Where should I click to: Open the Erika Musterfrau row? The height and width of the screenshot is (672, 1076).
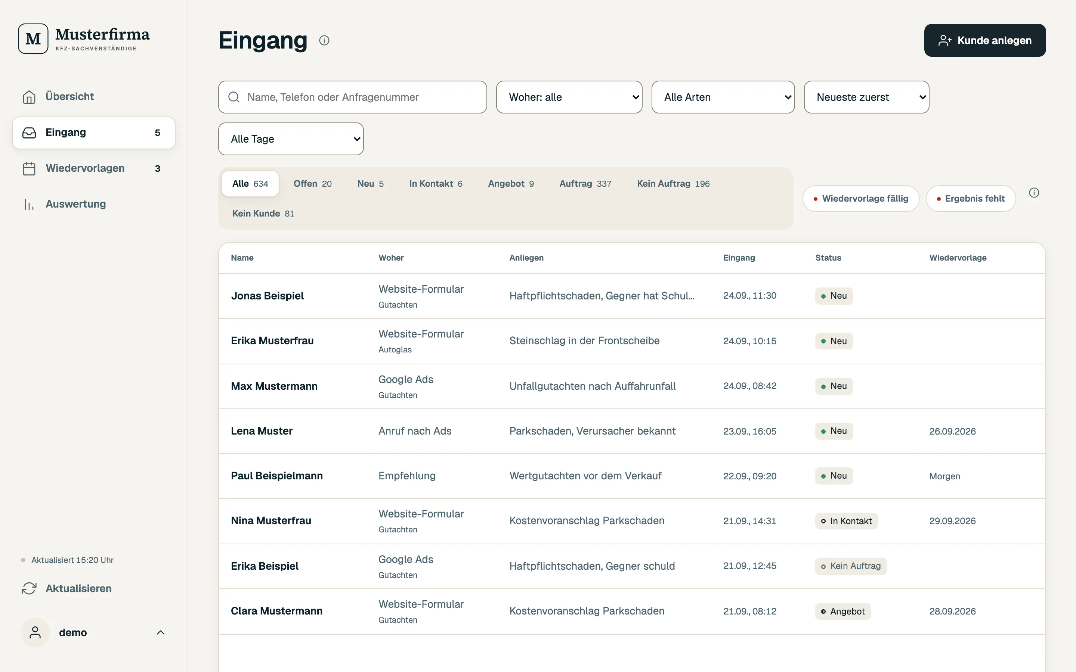pos(632,341)
